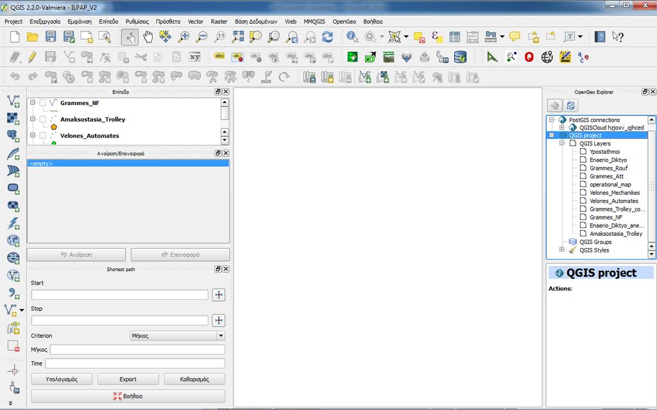
Task: Click in the Time input field
Action: 135,363
